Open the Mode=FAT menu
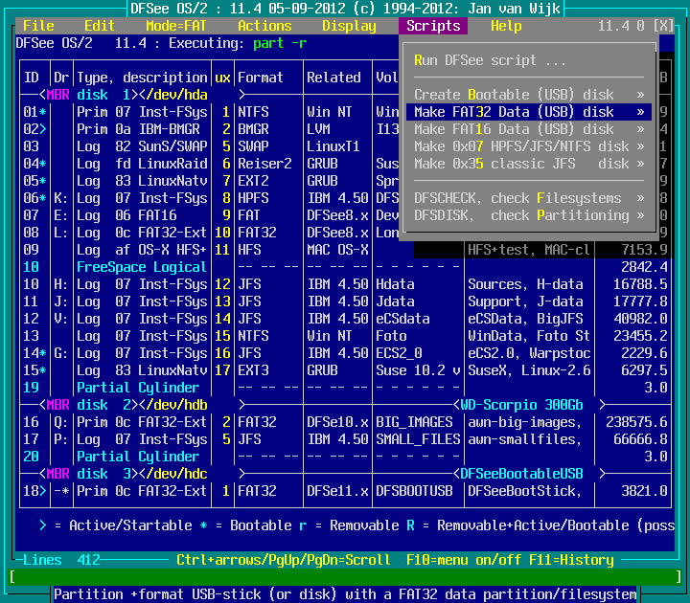The height and width of the screenshot is (603, 690). pos(176,26)
